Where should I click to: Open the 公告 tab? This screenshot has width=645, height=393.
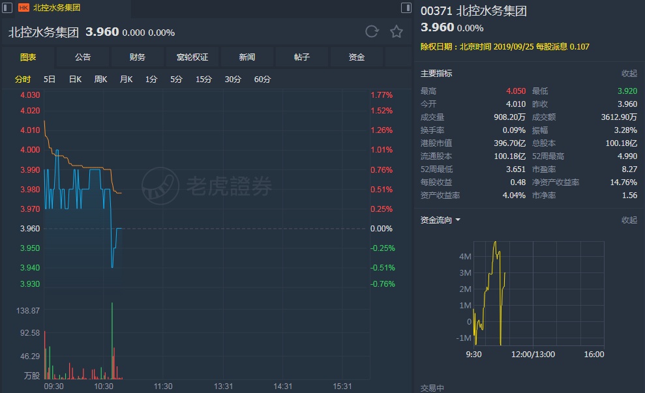(x=83, y=57)
